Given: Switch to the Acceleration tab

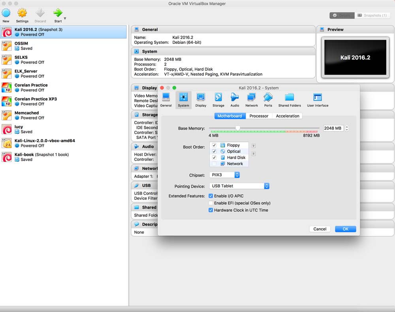Looking at the screenshot, I should (x=288, y=116).
